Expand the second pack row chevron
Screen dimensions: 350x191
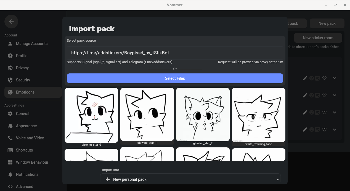(335, 95)
